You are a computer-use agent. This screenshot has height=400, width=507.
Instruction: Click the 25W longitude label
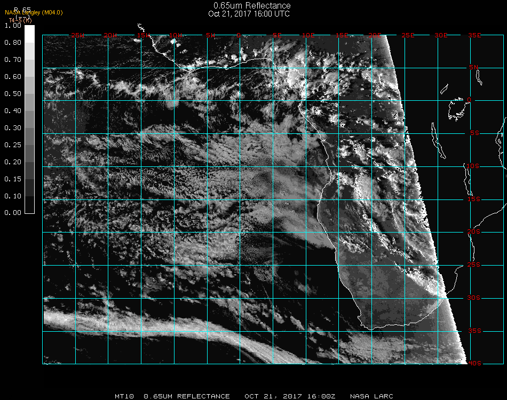pyautogui.click(x=77, y=36)
